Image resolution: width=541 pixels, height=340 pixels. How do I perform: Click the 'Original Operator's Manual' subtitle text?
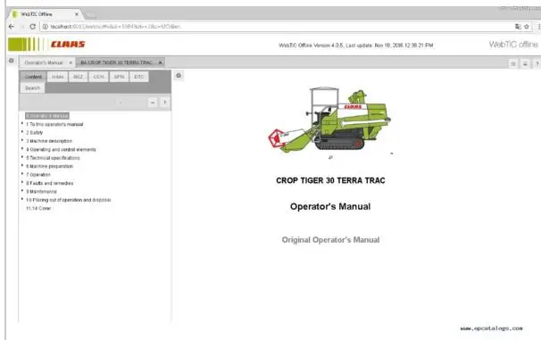(330, 240)
